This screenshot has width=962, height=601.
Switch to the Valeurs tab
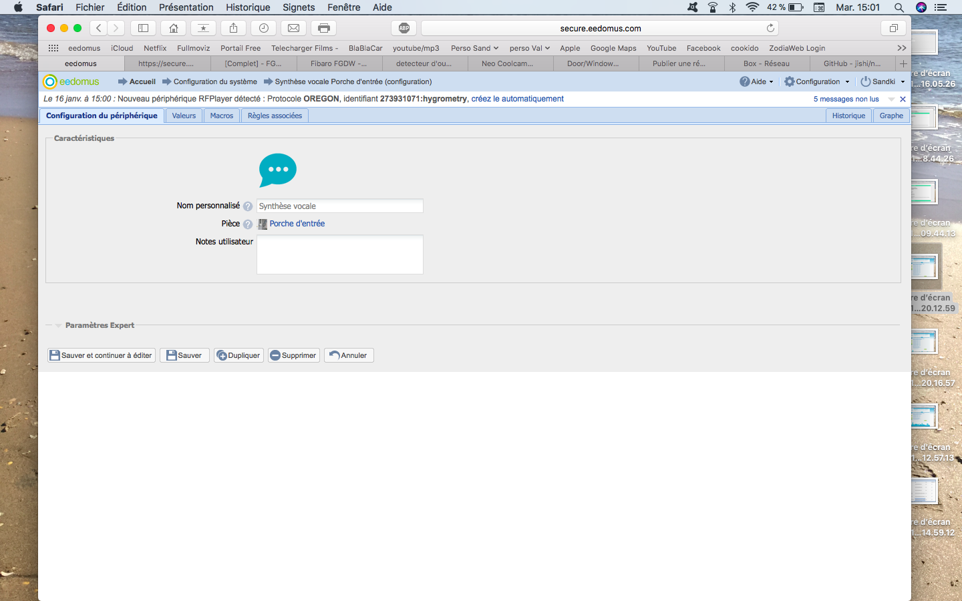point(184,116)
